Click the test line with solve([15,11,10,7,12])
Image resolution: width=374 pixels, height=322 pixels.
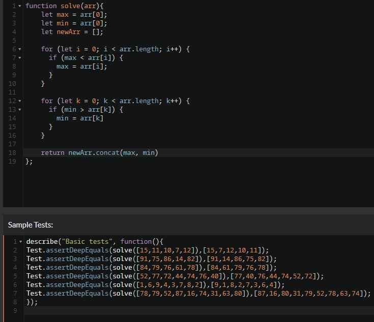click(x=148, y=250)
